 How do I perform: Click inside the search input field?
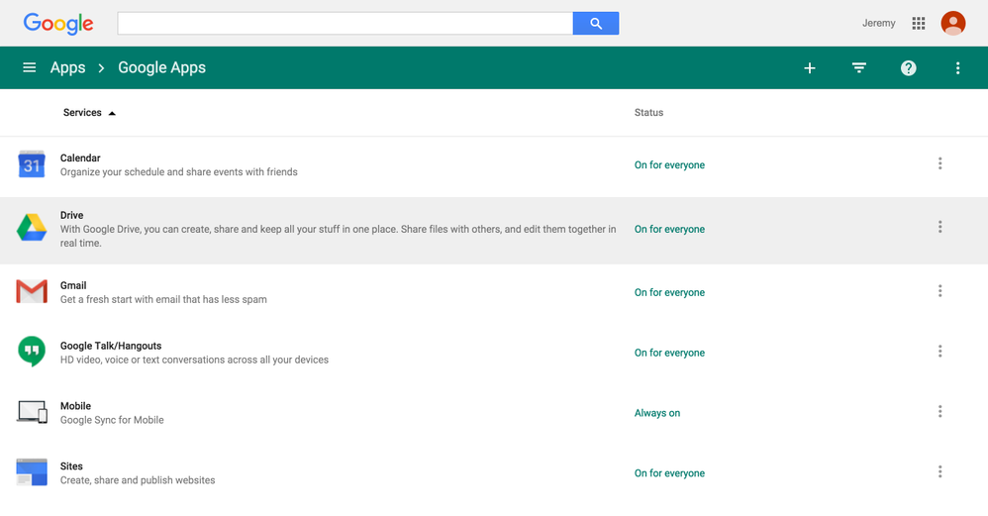(346, 24)
